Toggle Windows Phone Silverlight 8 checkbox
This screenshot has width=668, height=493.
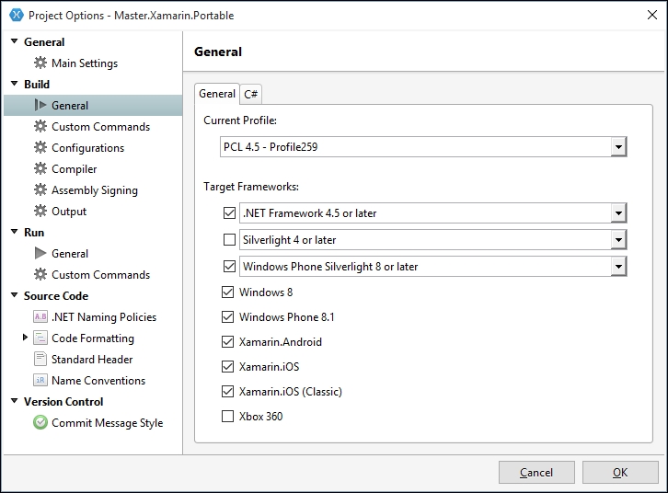click(x=229, y=267)
